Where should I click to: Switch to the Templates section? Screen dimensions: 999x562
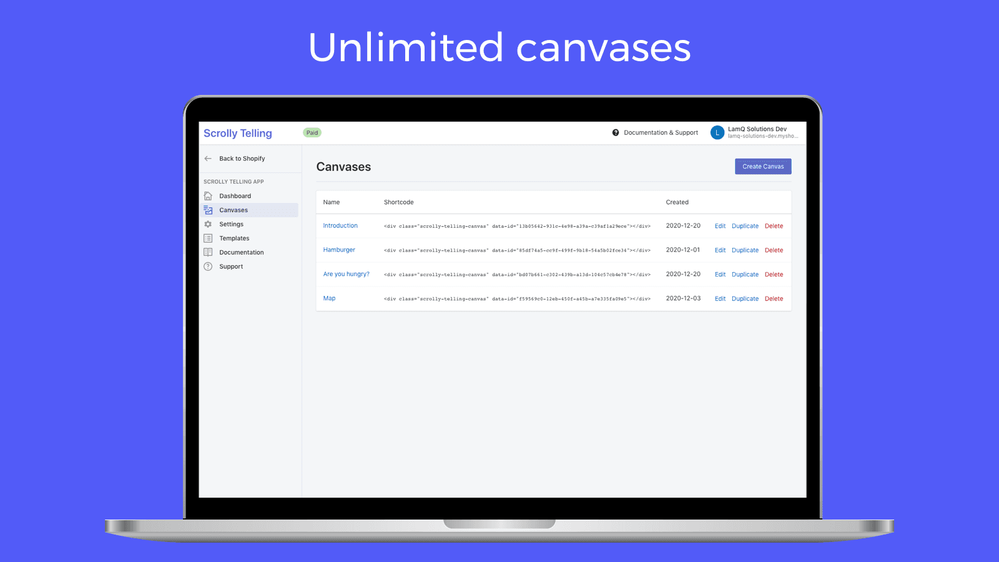coord(234,238)
